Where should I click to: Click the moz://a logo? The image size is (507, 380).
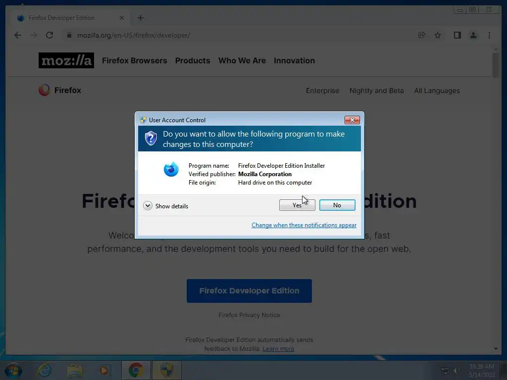[66, 60]
